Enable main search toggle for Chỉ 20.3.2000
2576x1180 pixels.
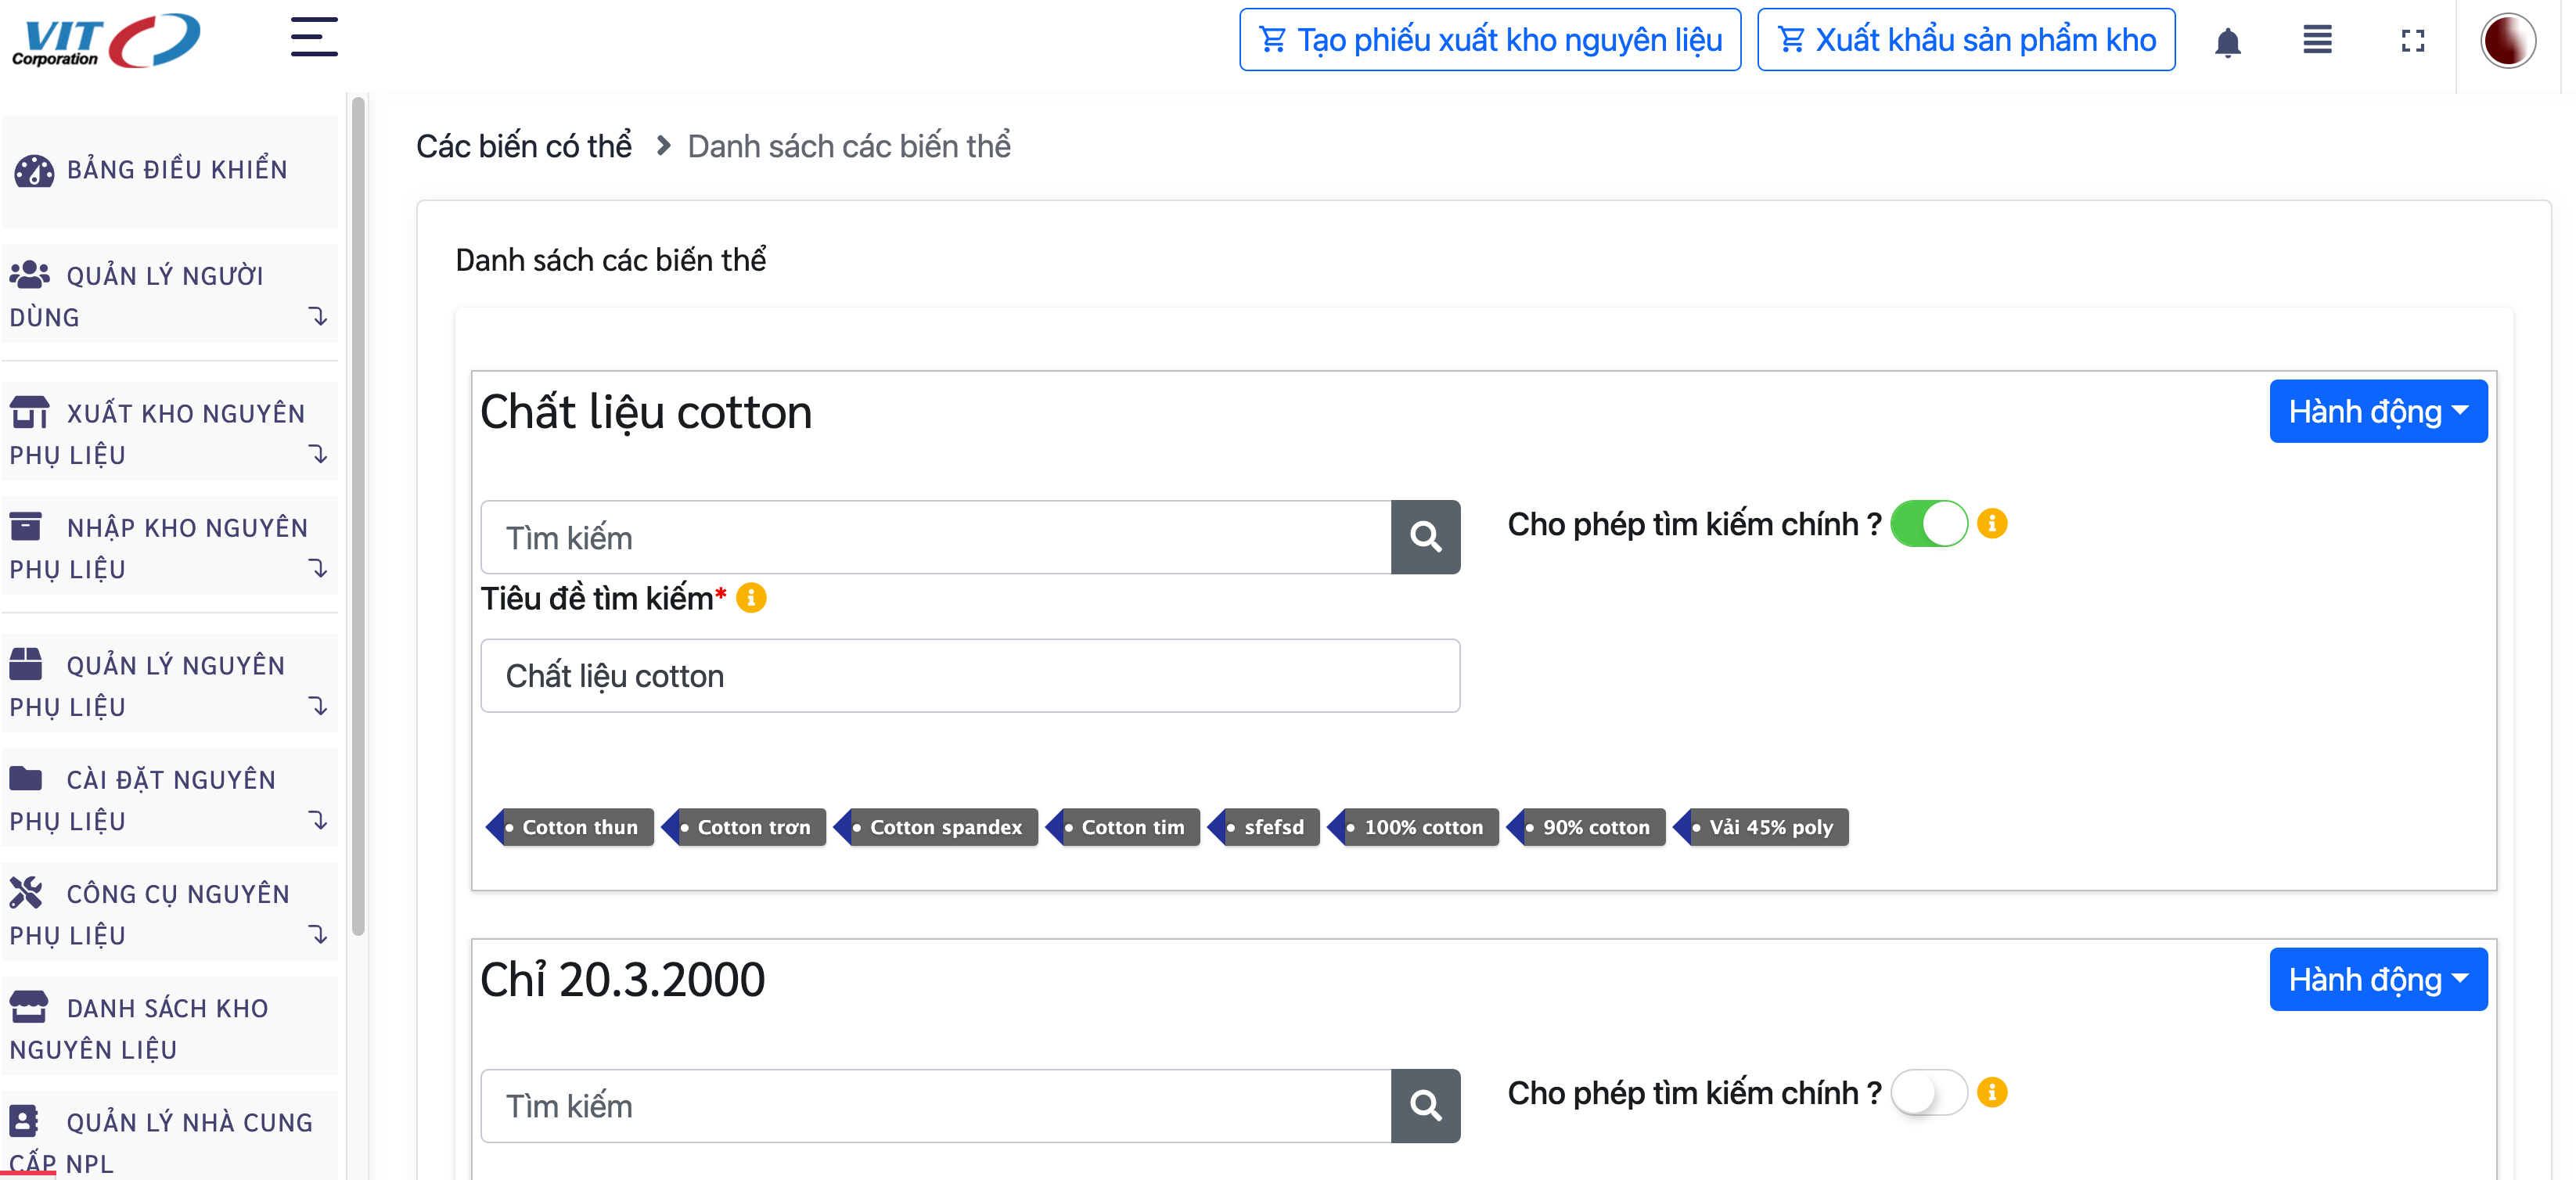(x=1928, y=1092)
